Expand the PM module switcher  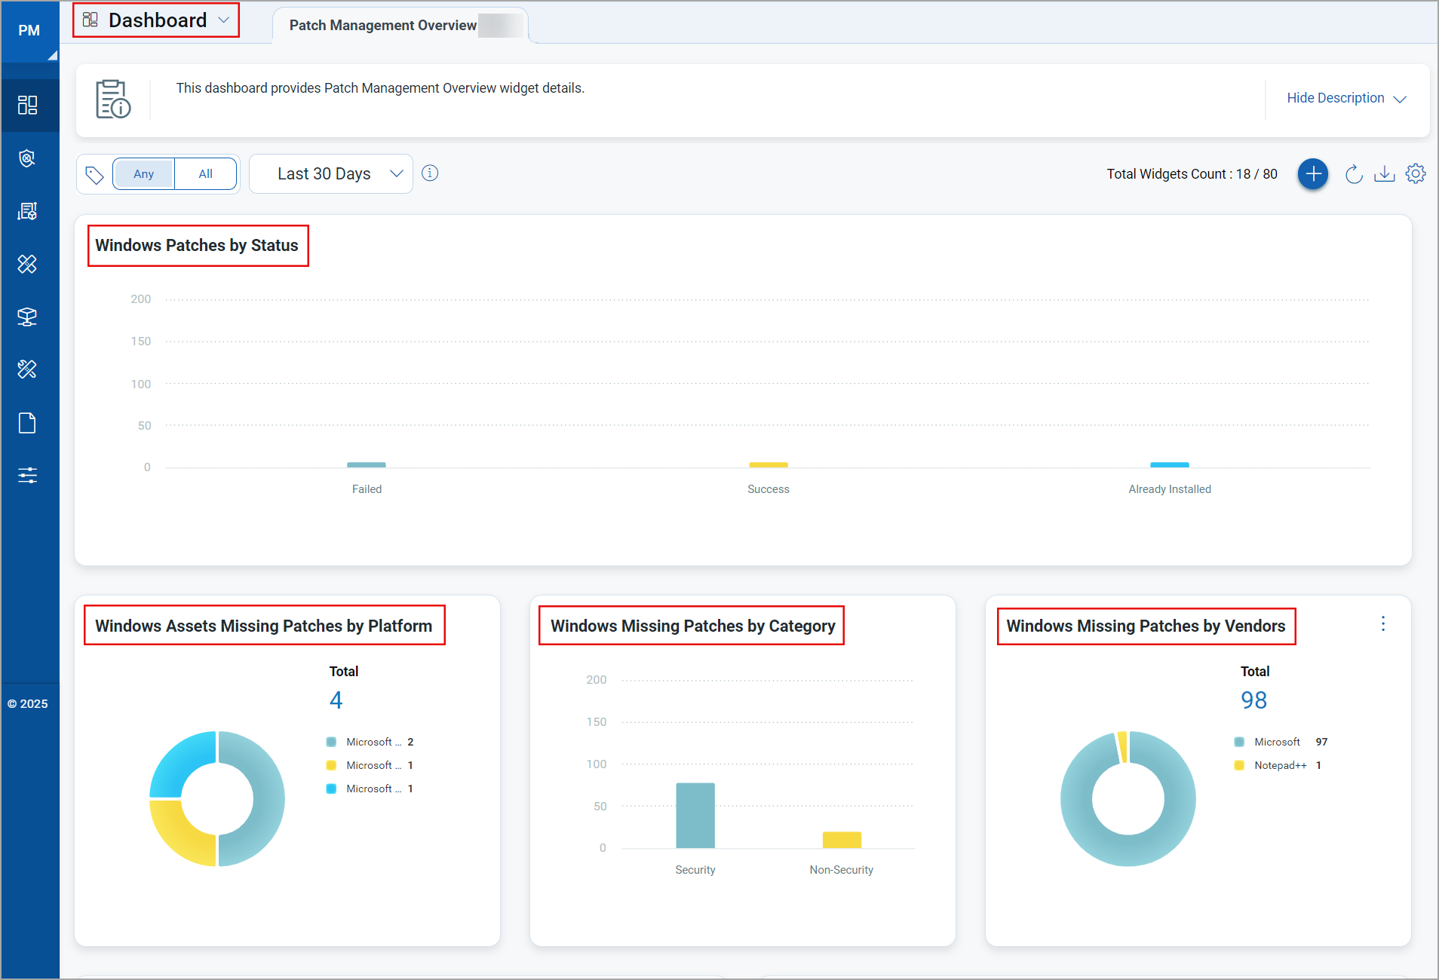coord(29,32)
